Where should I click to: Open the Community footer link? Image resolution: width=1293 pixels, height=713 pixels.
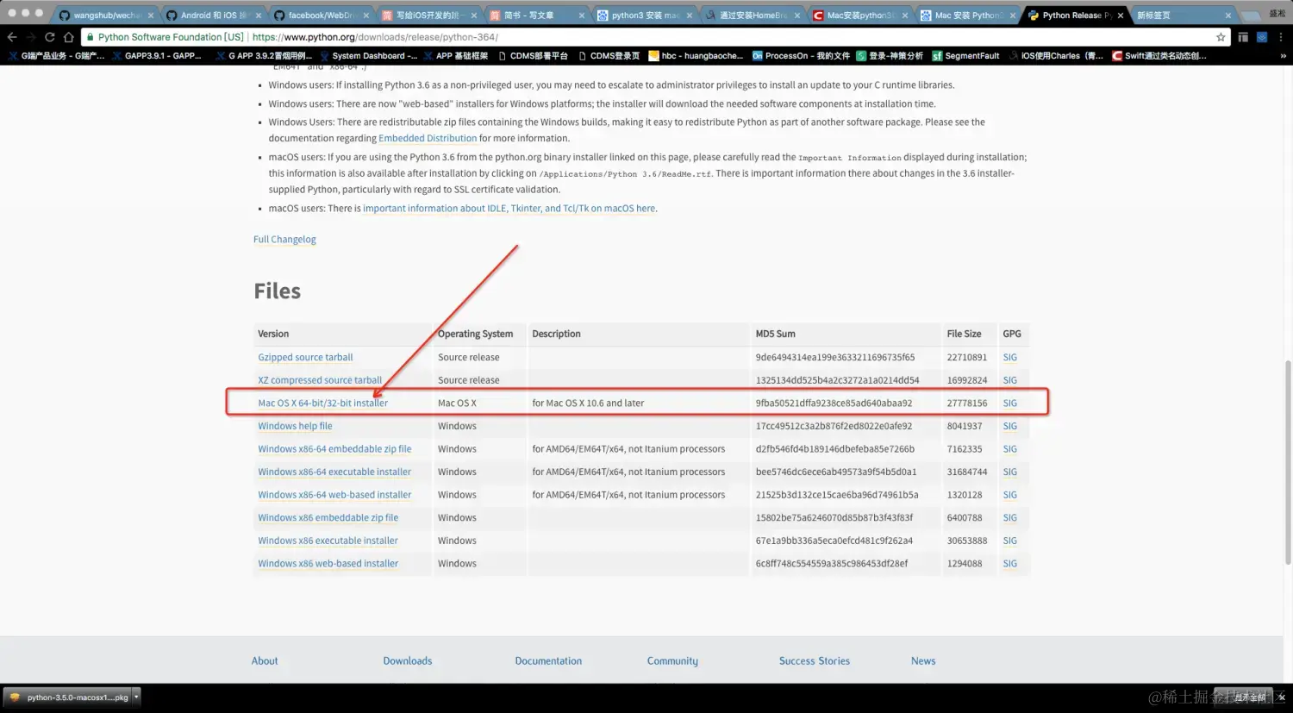[x=672, y=661]
